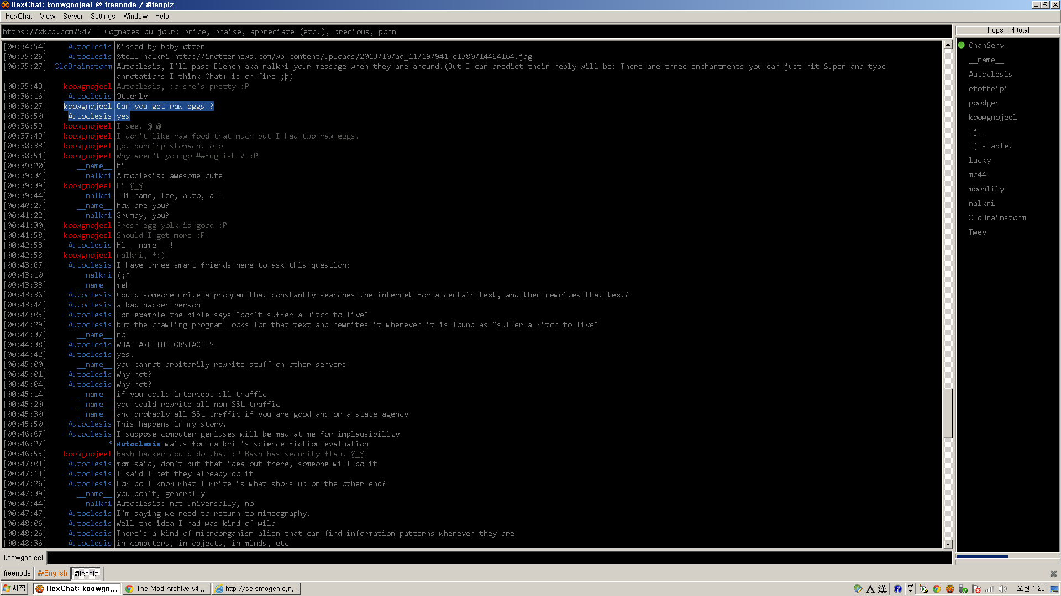Open the Server menu
1061x596 pixels.
[x=73, y=16]
